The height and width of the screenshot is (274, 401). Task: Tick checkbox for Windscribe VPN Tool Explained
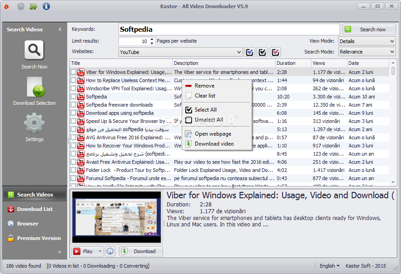(74, 88)
